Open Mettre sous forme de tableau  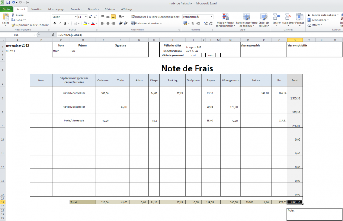[x=247, y=20]
